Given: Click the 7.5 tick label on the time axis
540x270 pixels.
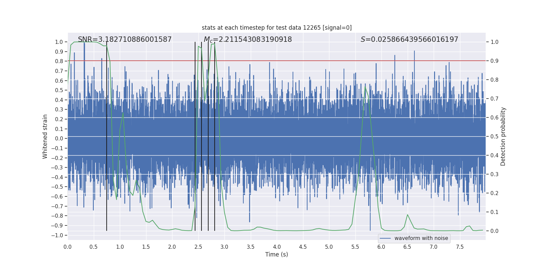Looking at the screenshot, I should 460,247.
